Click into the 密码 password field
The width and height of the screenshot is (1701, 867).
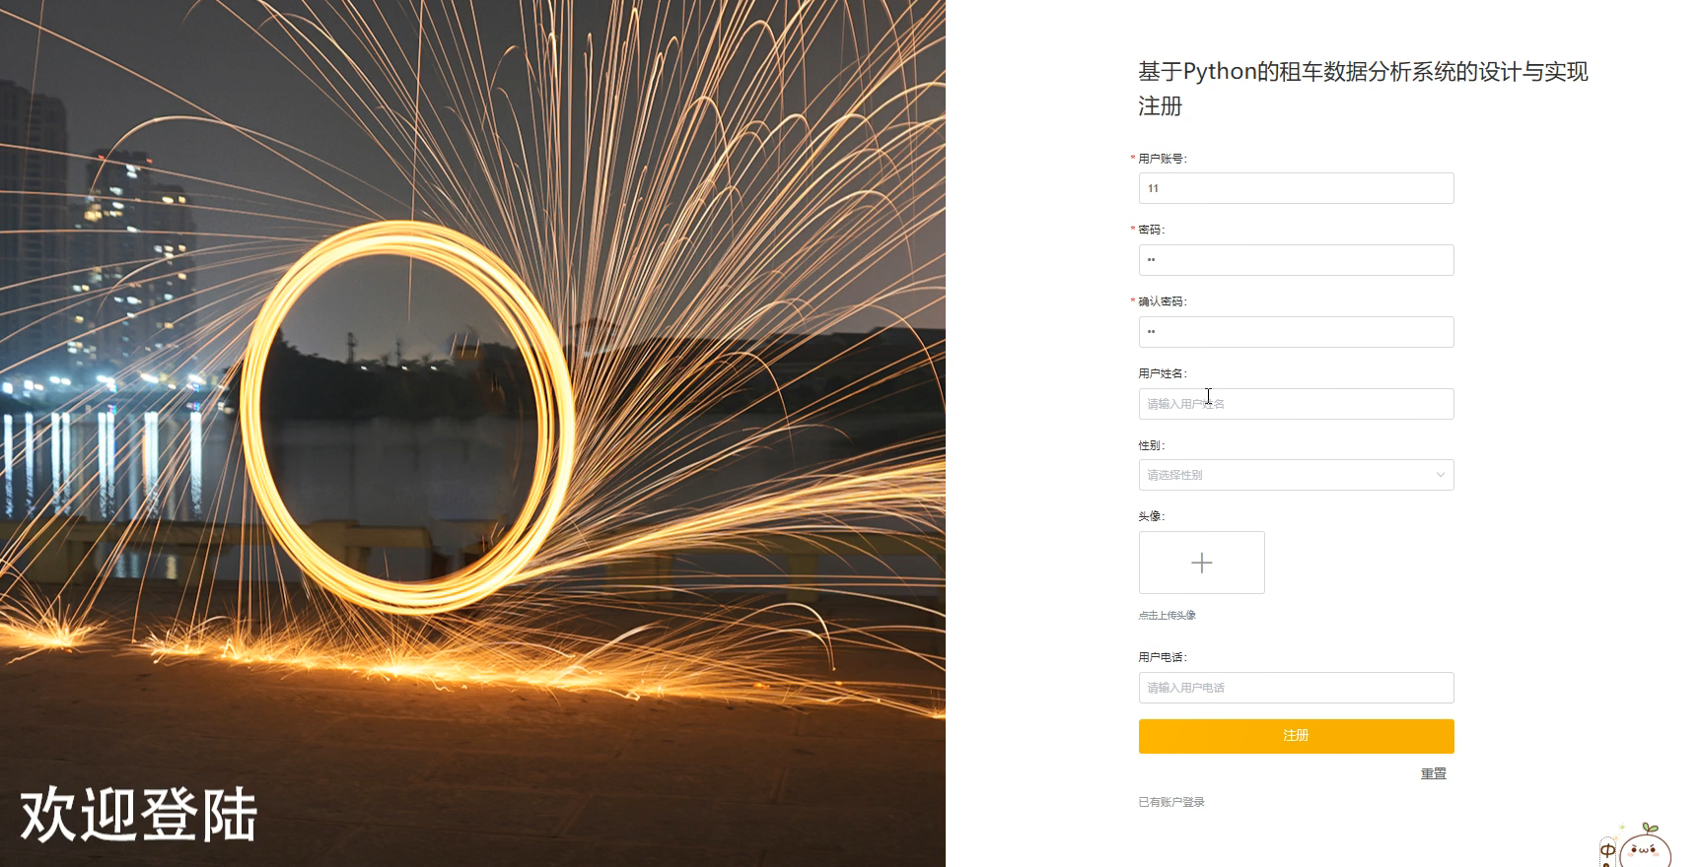1296,260
